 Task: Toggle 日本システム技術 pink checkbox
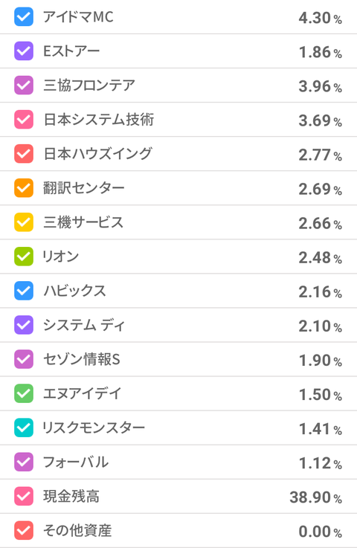coord(23,120)
